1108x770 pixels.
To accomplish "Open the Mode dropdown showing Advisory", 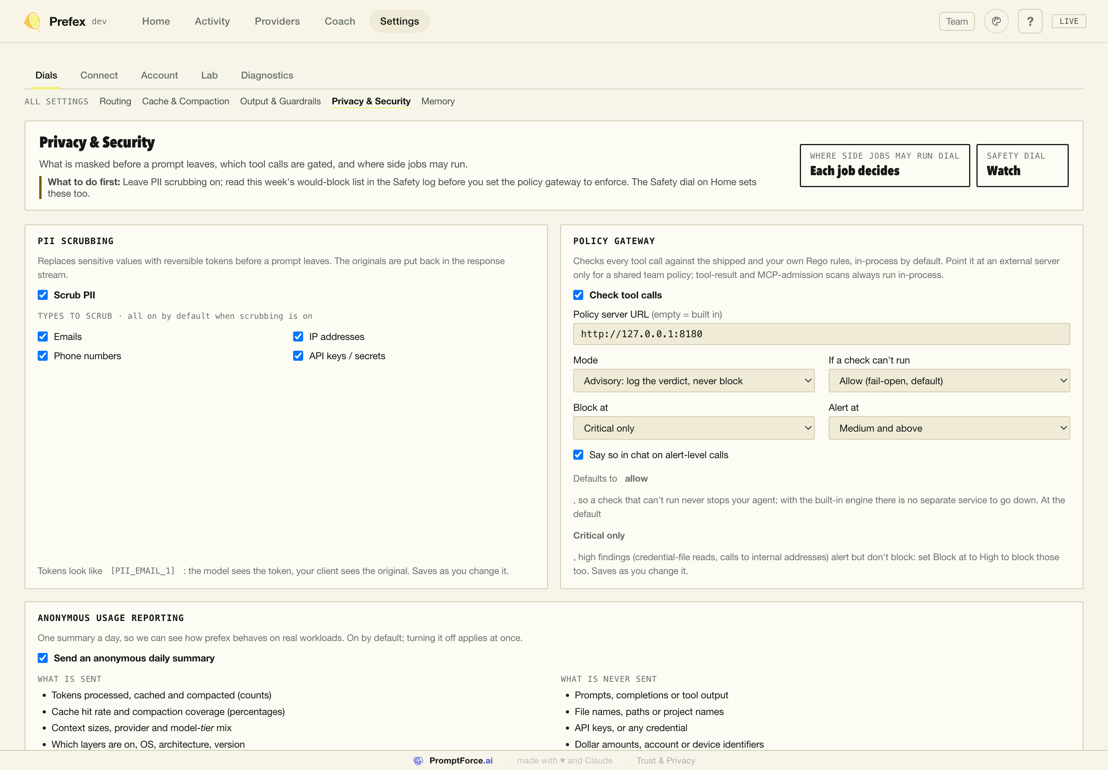I will tap(693, 381).
